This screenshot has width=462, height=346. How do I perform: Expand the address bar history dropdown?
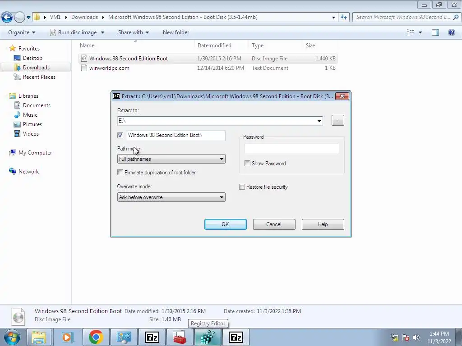tap(333, 18)
